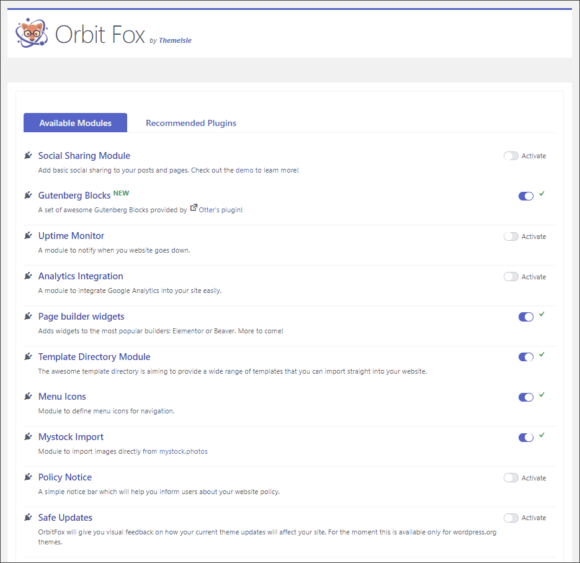Viewport: 580px width, 563px height.
Task: Click the Template Directory Module title
Action: coord(94,357)
